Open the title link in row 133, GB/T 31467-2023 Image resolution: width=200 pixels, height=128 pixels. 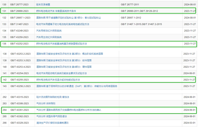[63, 24]
